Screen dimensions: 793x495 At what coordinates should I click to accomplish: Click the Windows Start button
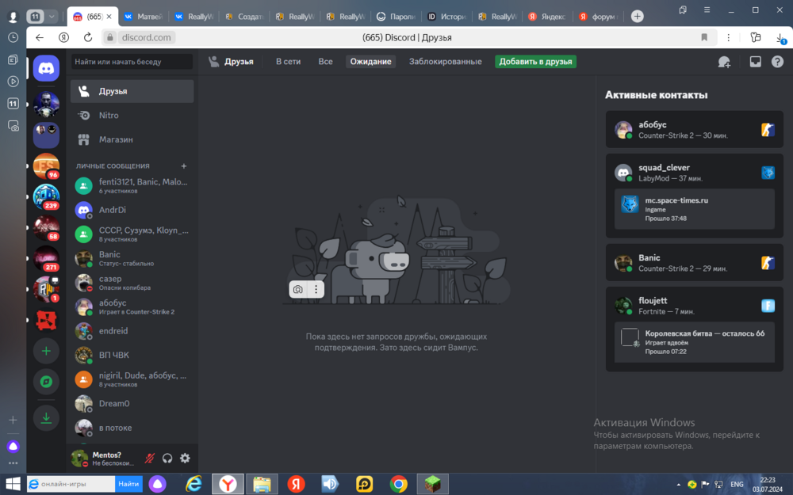[13, 484]
